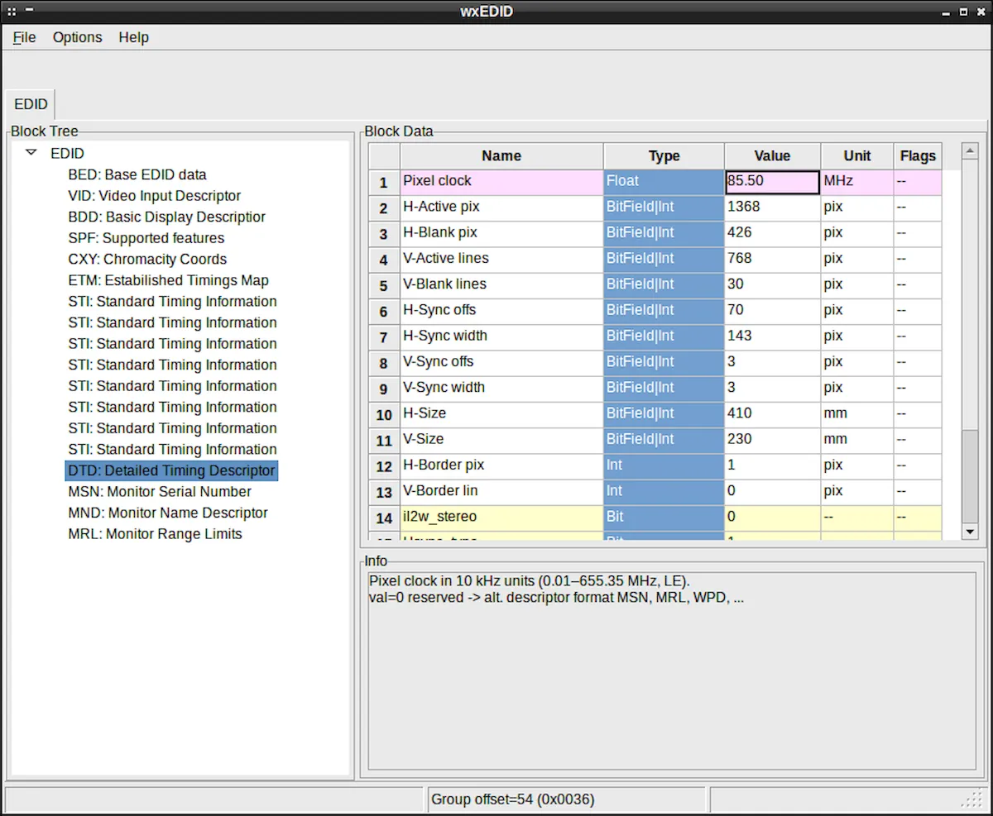The width and height of the screenshot is (993, 816).
Task: Click the H-Size value 410
Action: click(772, 413)
